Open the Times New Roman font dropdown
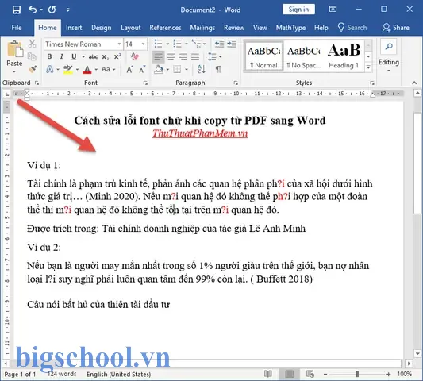Screen dimensions: 423x381 119,44
